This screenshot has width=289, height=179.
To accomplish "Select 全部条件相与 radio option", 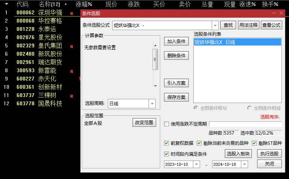I will [196, 108].
